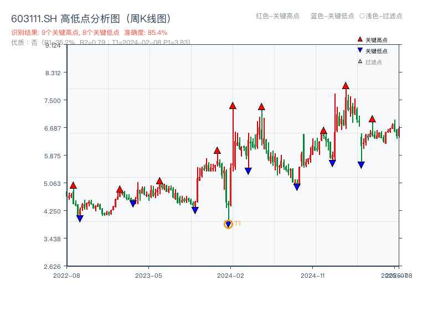The image size is (443, 332).
Task: Click the 5.875 y-axis label
Action: click(x=53, y=156)
